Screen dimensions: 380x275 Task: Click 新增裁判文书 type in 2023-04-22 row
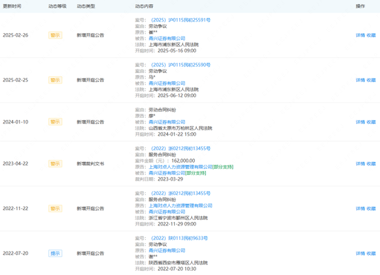point(91,164)
